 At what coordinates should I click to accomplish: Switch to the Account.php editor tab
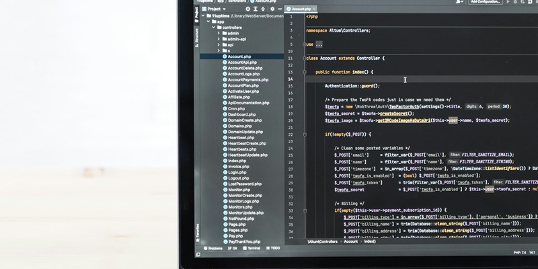pos(301,9)
